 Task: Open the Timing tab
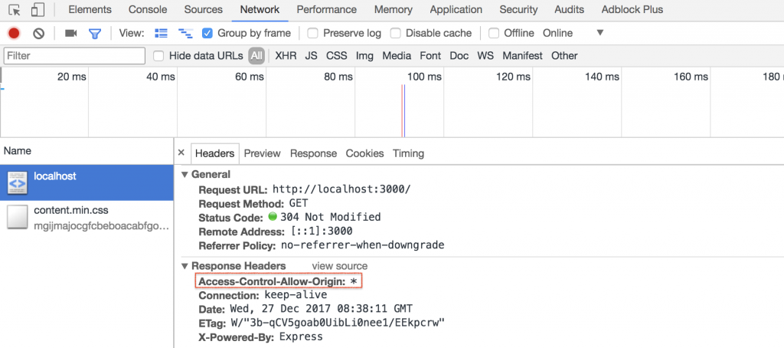[408, 153]
